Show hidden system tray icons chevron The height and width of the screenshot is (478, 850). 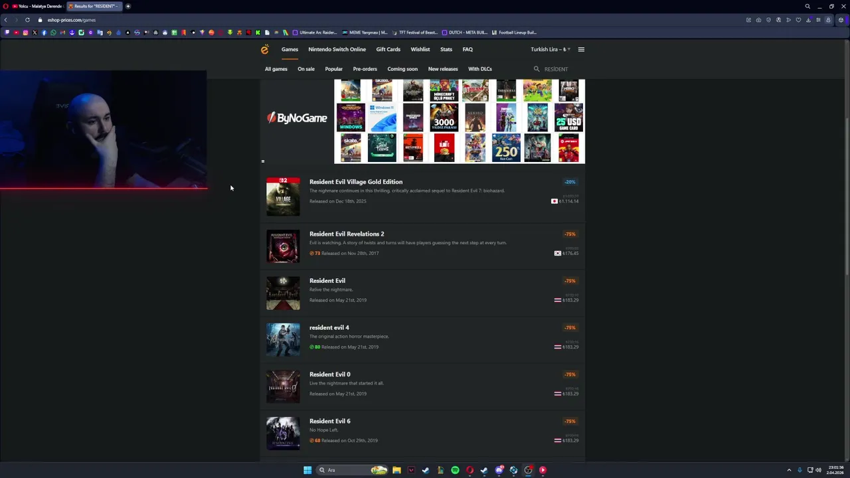789,470
